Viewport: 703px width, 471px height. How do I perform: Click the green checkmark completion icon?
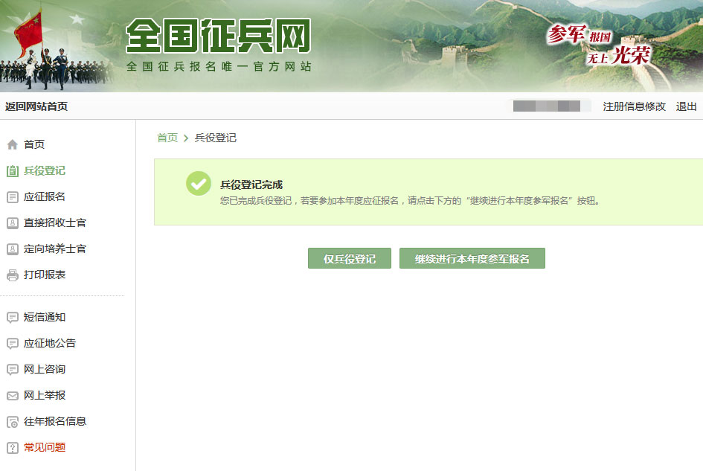198,183
